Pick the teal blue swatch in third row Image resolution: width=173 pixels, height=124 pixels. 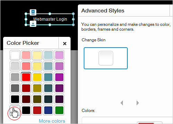tap(48, 77)
